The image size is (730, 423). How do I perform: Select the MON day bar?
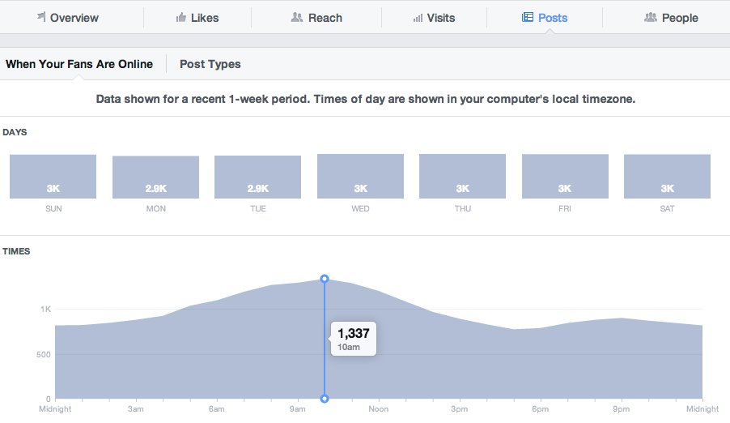tap(155, 177)
